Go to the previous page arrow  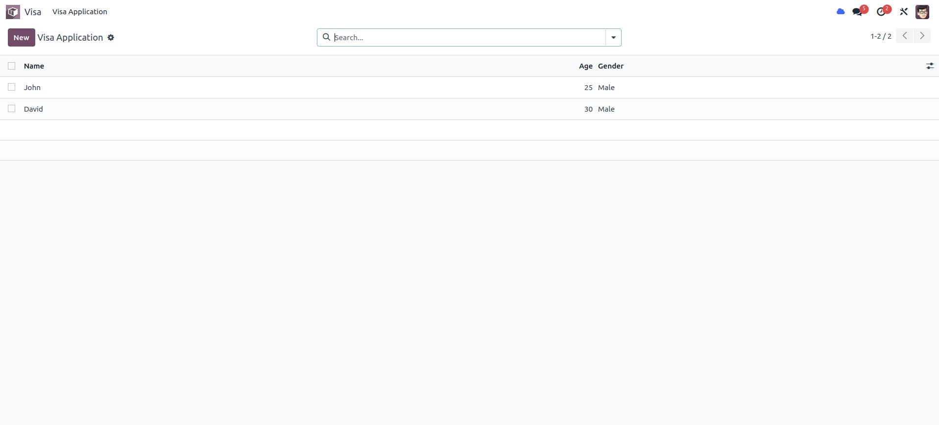pos(904,36)
